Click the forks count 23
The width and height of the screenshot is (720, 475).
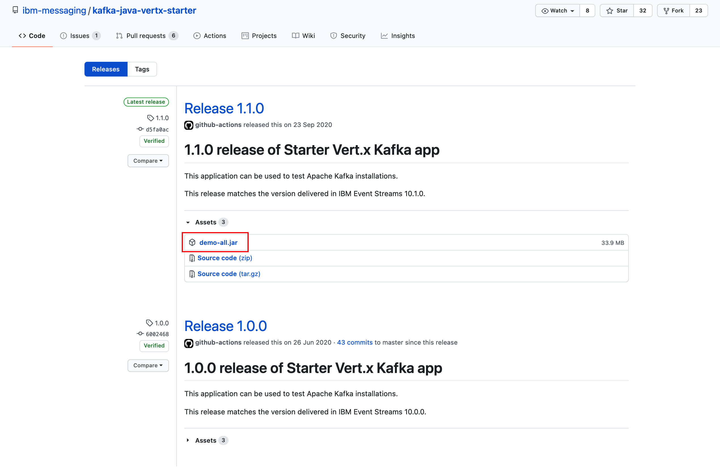click(698, 10)
